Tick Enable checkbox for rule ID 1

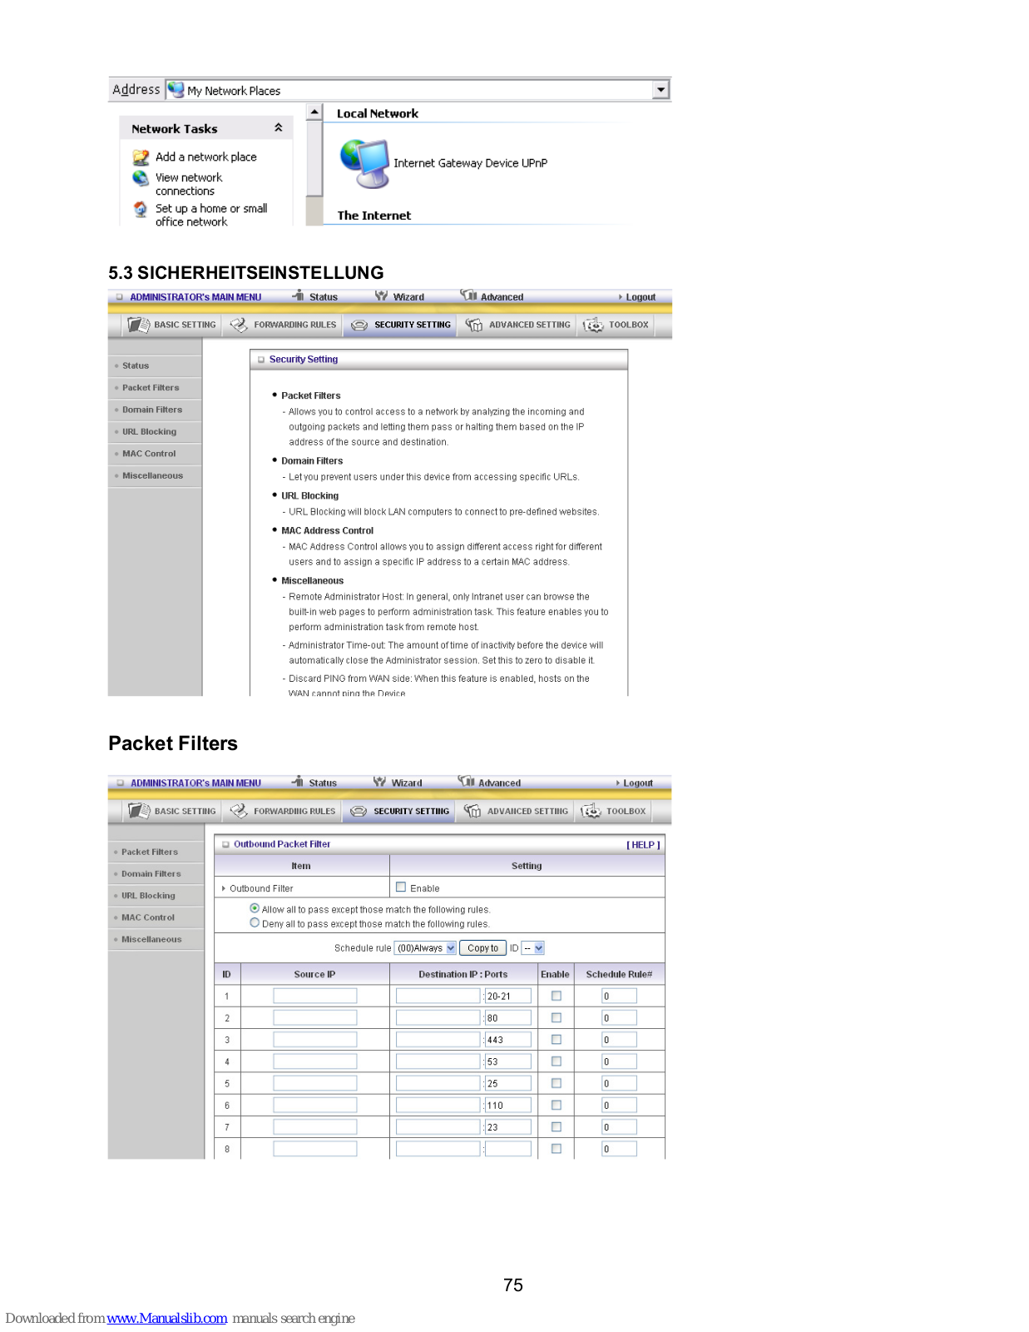(557, 996)
